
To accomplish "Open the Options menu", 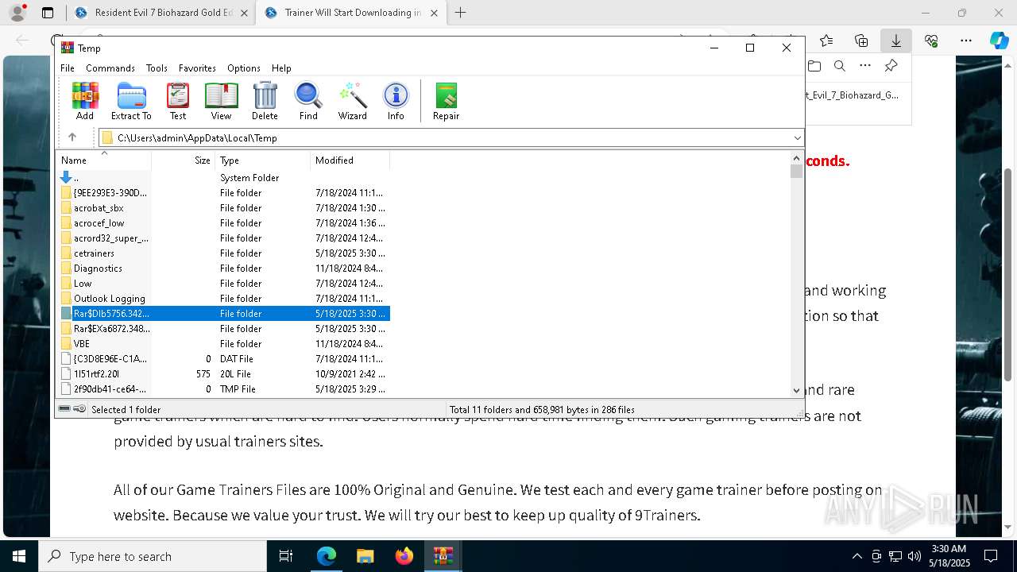I will pyautogui.click(x=244, y=68).
